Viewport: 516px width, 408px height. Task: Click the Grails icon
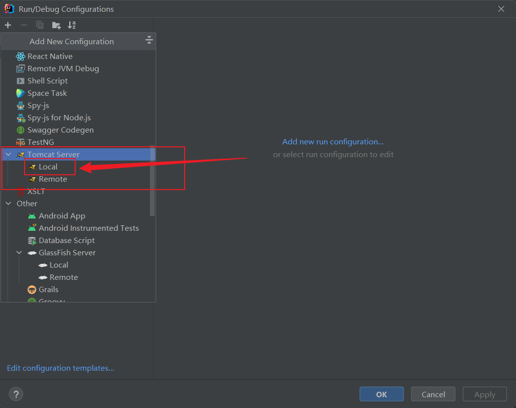click(x=32, y=290)
